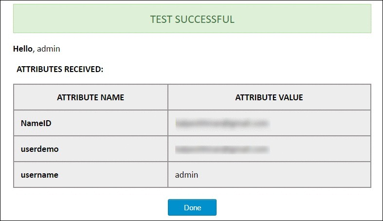Click the TEST SUCCESSFUL title text
The image size is (383, 221).
(192, 19)
